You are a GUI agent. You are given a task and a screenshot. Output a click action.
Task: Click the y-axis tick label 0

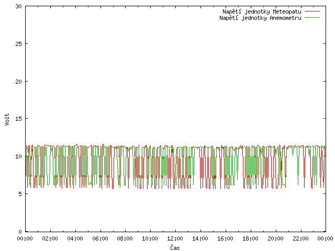tap(20, 232)
